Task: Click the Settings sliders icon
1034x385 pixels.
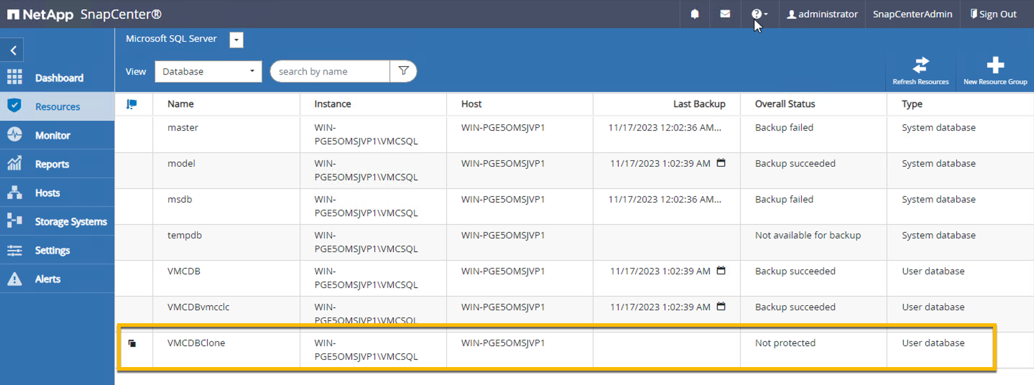Action: (14, 250)
